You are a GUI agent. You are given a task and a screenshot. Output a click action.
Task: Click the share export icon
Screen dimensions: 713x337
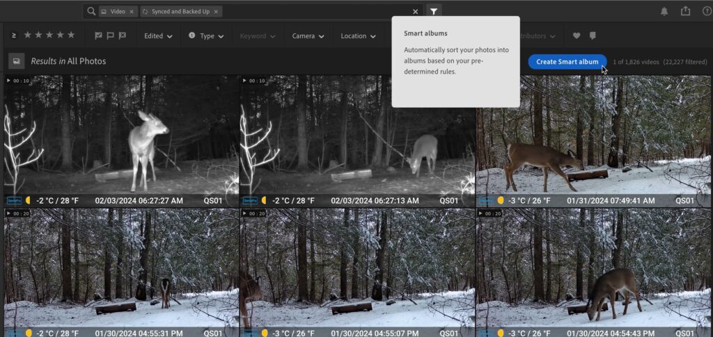point(685,11)
